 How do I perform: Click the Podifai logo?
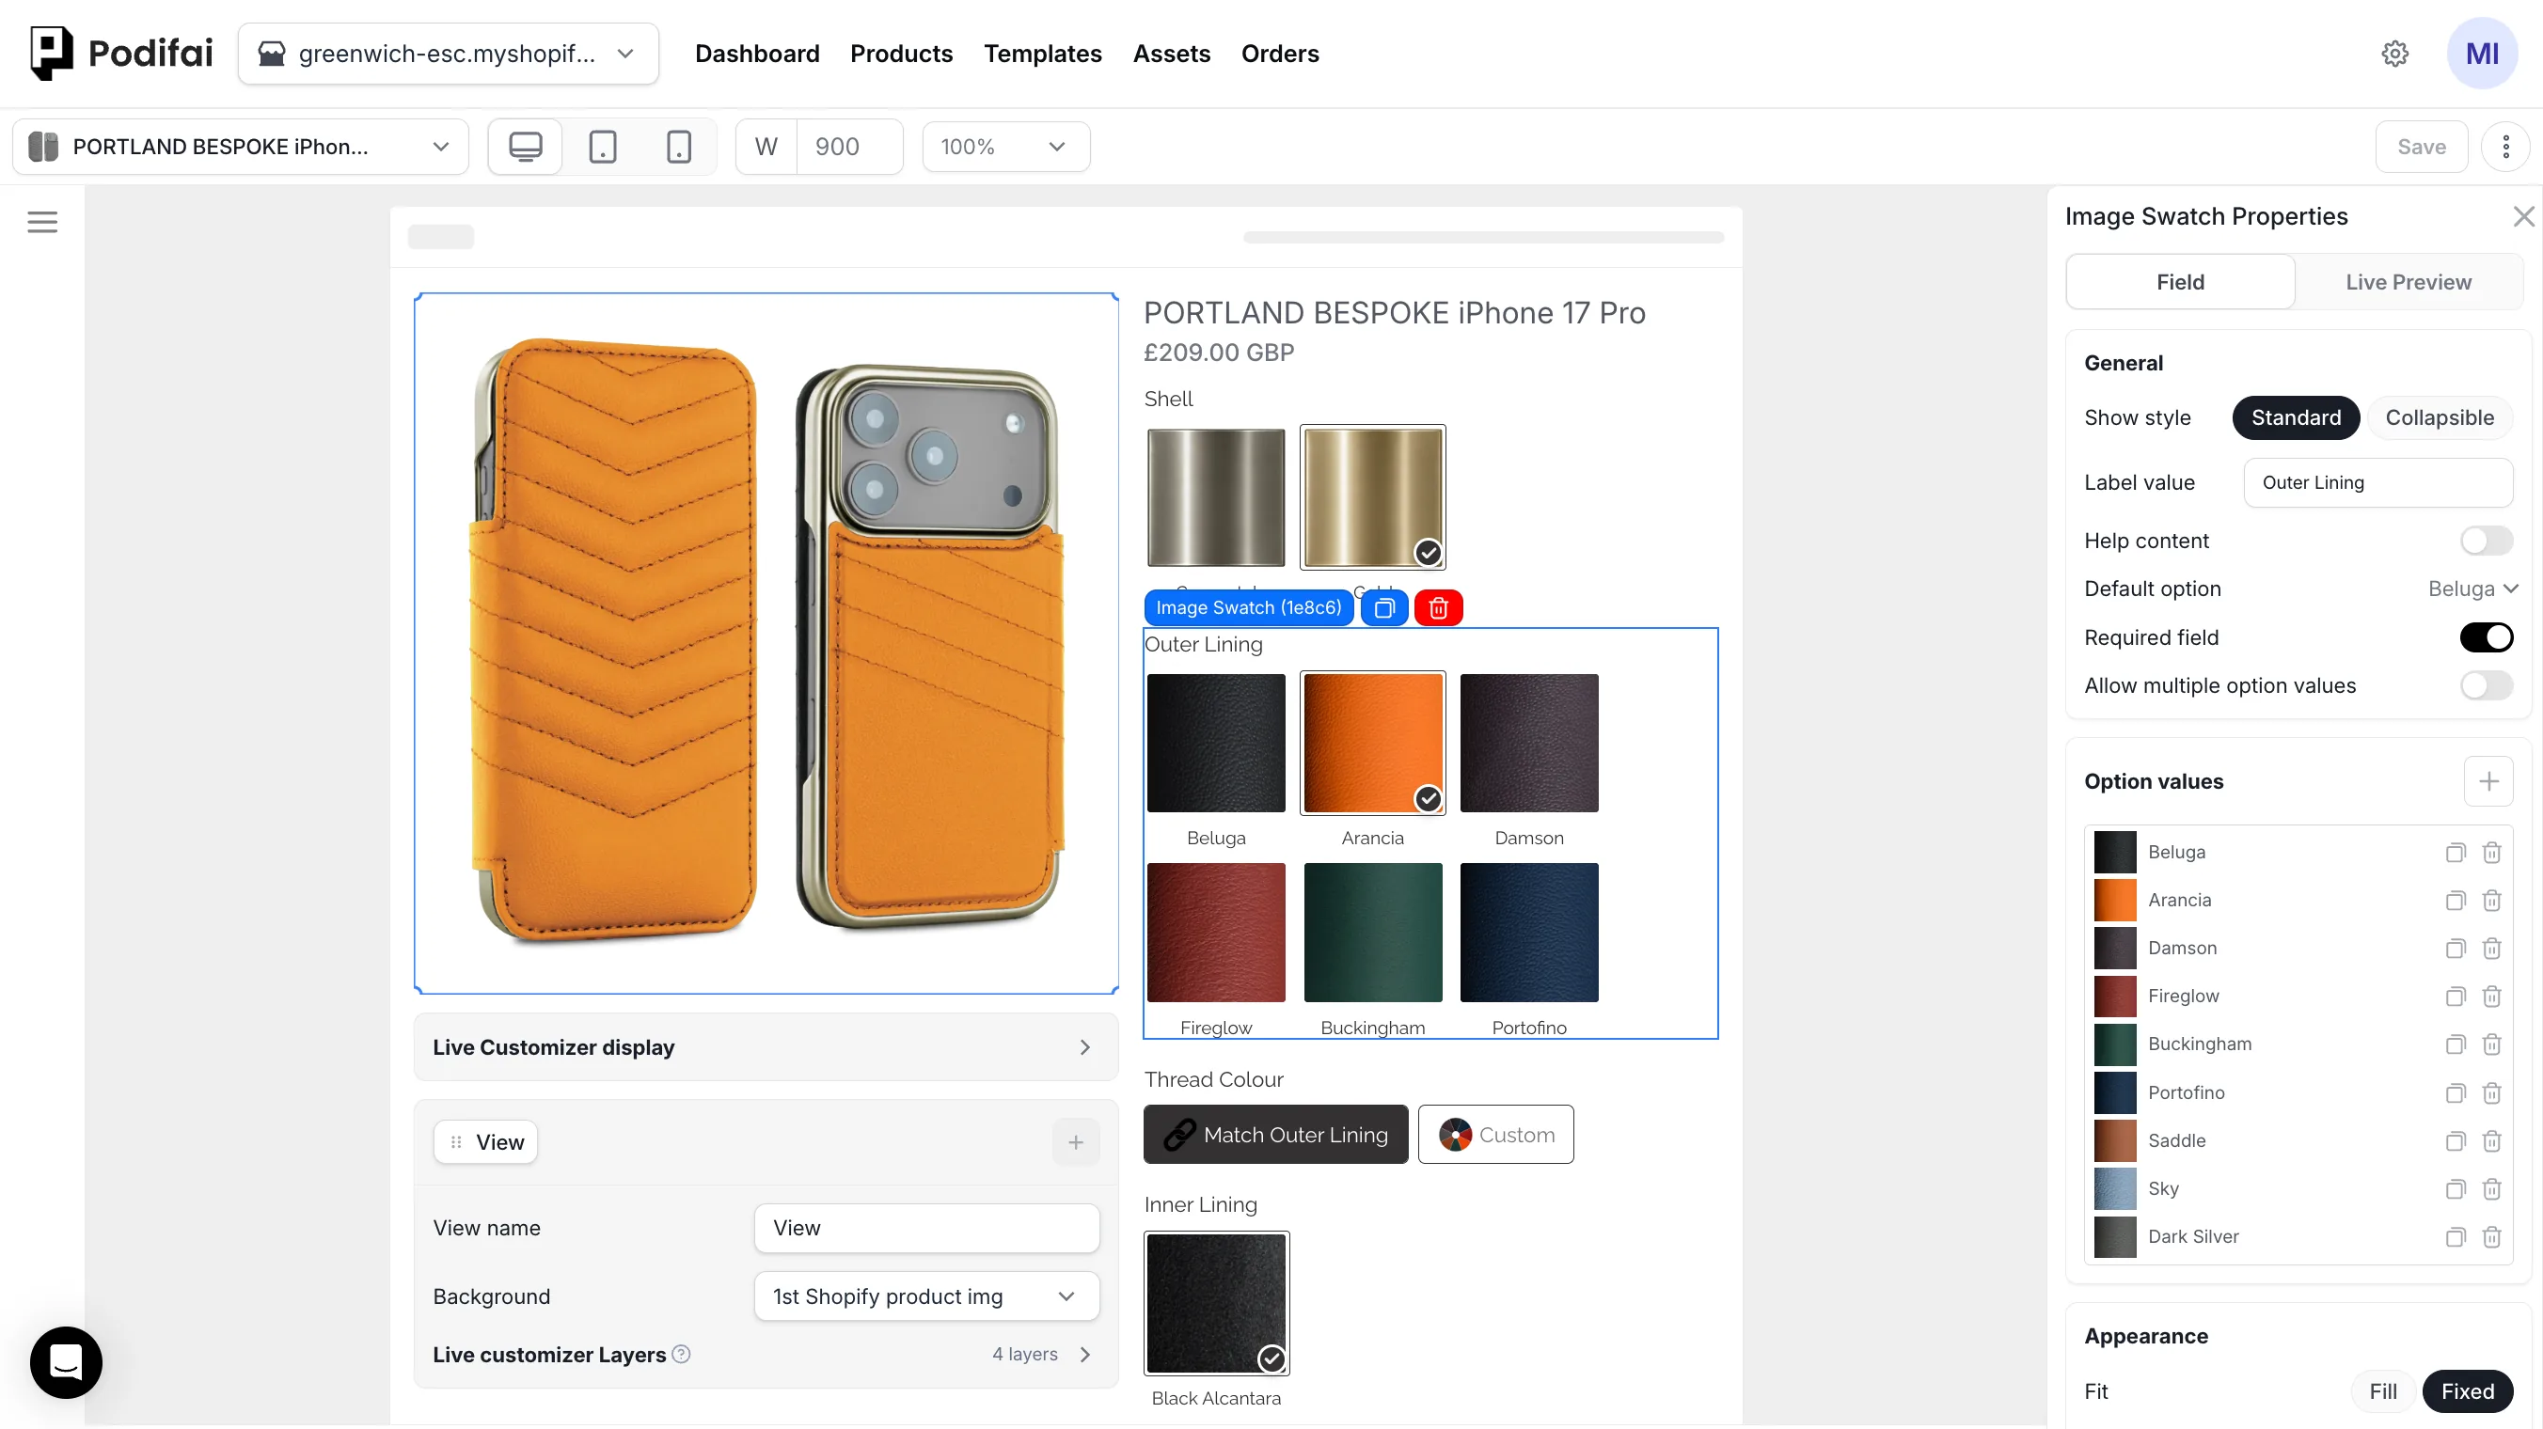pos(121,54)
